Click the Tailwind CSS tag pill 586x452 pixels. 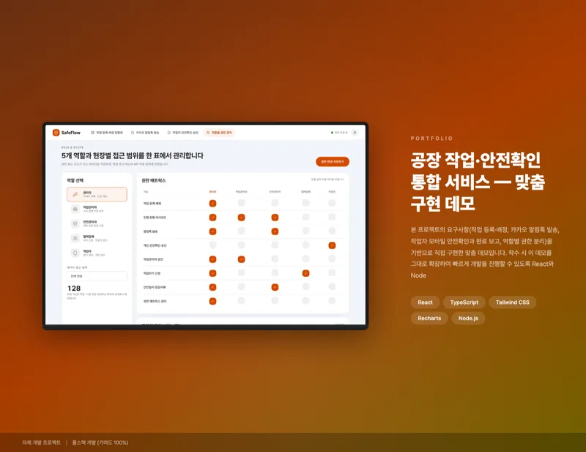tap(512, 303)
